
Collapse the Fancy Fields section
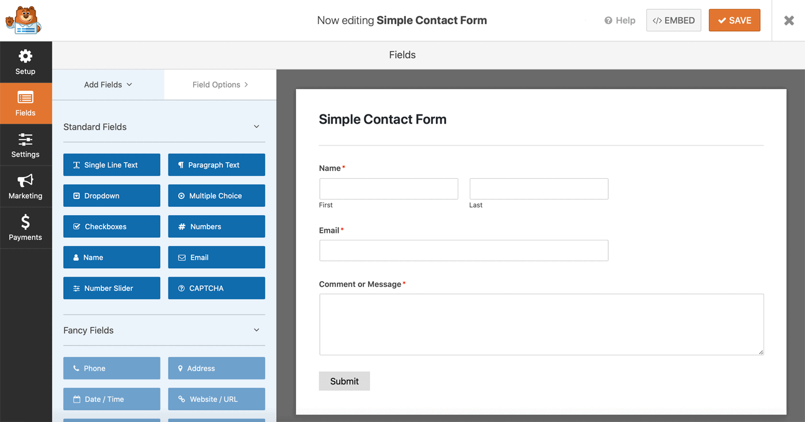point(256,330)
